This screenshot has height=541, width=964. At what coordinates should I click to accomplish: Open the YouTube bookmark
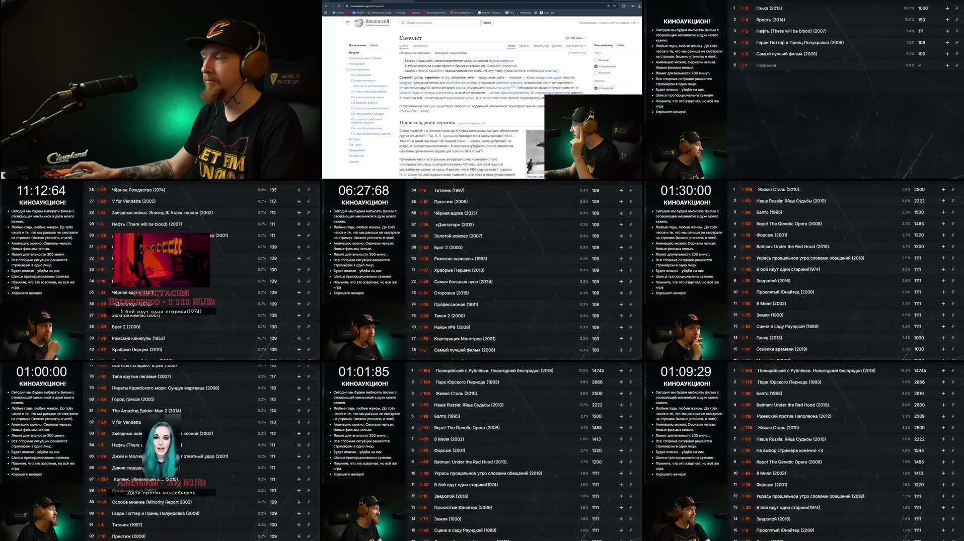(414, 13)
